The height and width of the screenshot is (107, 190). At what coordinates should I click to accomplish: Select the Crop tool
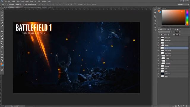click(2, 21)
